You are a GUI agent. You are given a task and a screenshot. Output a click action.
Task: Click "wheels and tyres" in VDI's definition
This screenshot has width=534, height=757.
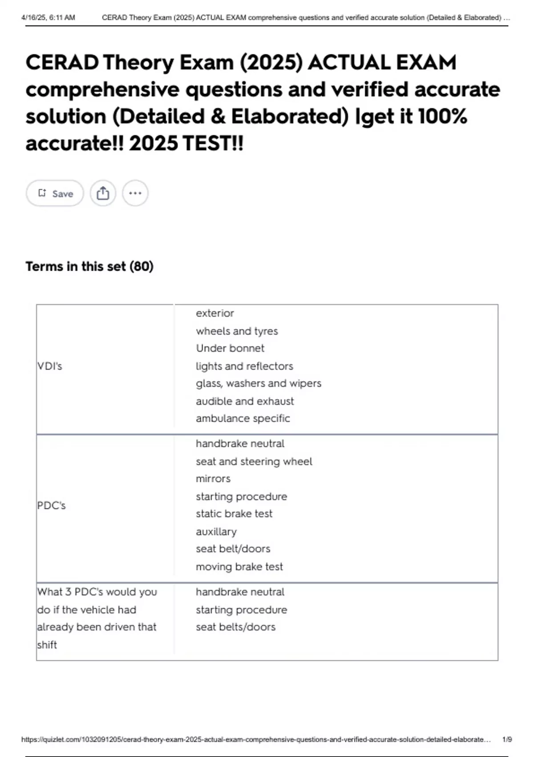pos(237,331)
